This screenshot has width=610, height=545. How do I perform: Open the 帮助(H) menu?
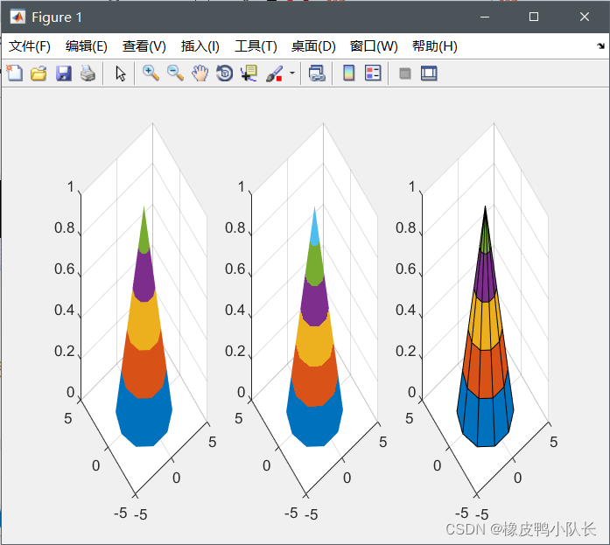(x=435, y=46)
